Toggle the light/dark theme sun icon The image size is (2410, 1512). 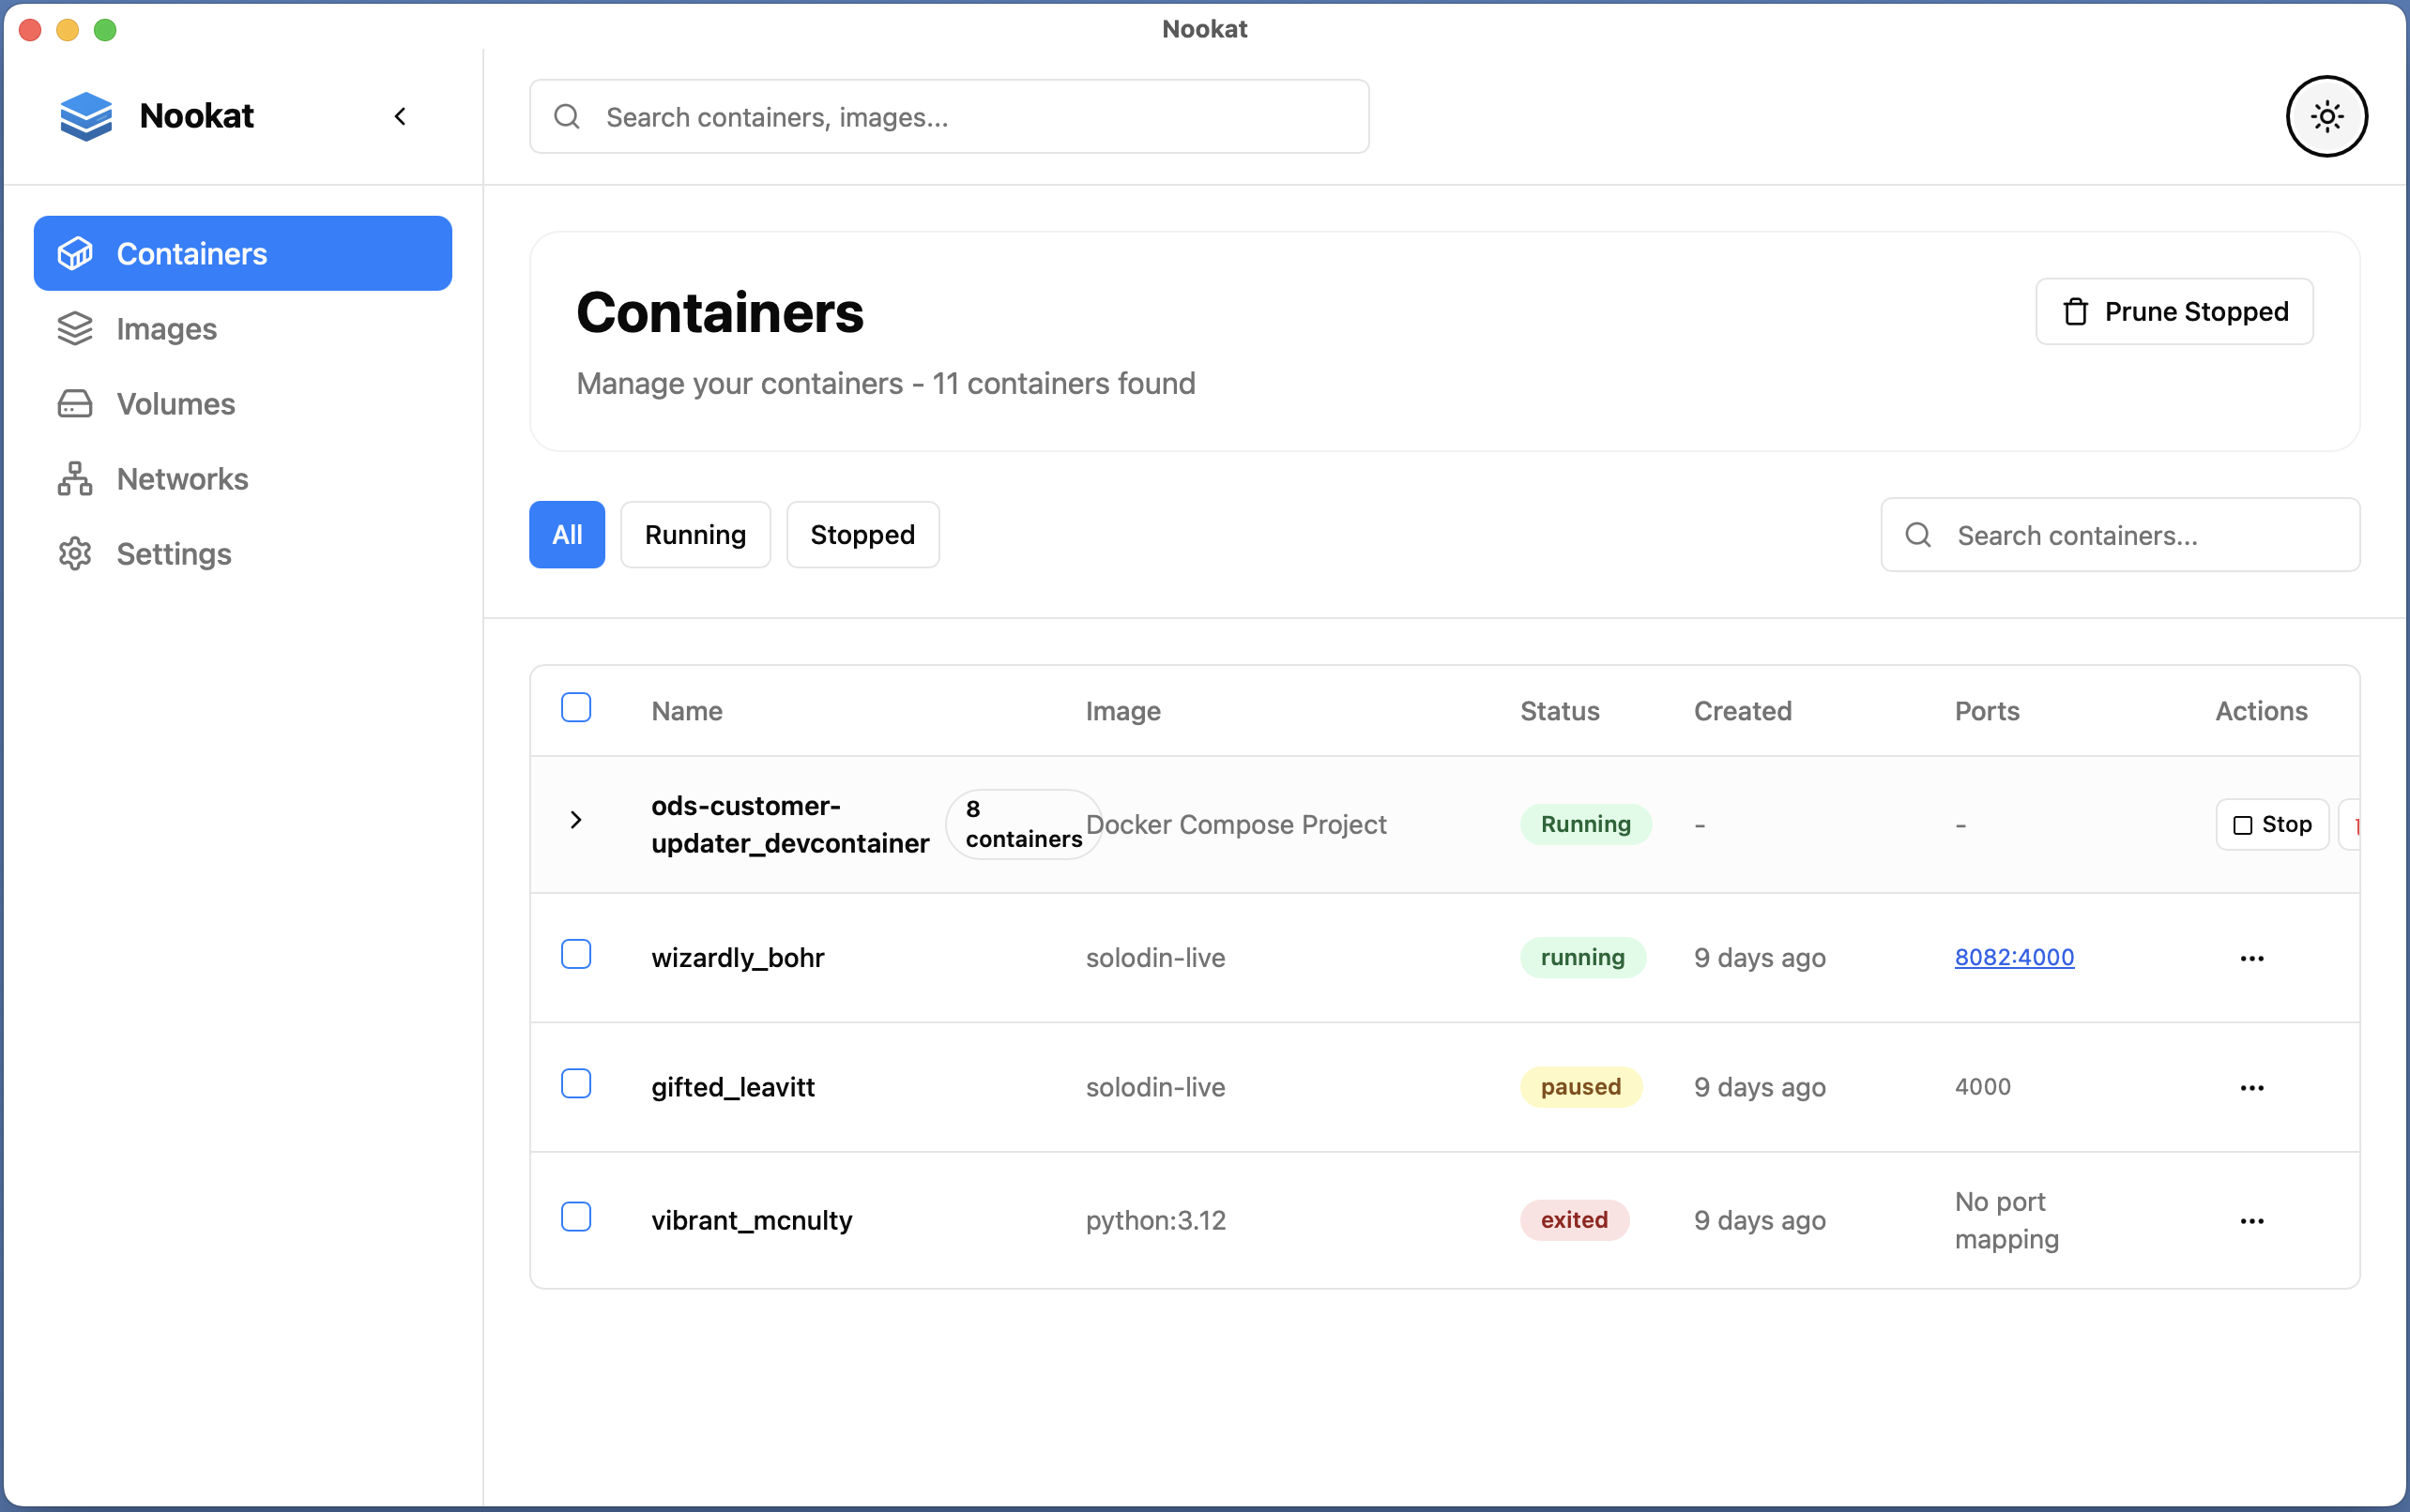pos(2326,117)
